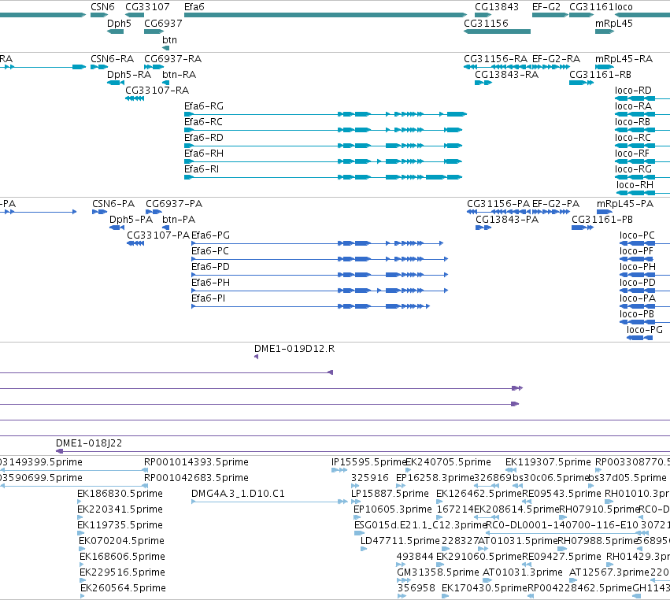Viewport: 670px width, 600px height.
Task: Click the btn gene label
Action: [169, 39]
